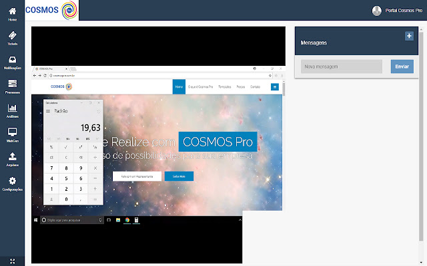
Task: Click the Windows Start button in the remote taskbar
Action: [x=35, y=220]
